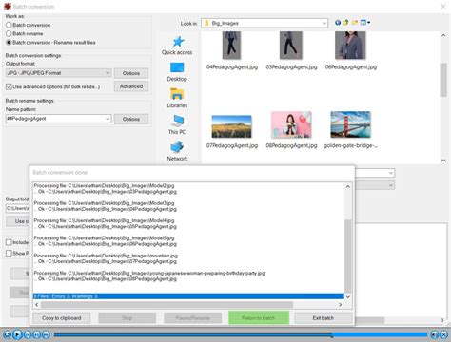
Task: Click the log horizontal scrollbar
Action: [x=167, y=305]
